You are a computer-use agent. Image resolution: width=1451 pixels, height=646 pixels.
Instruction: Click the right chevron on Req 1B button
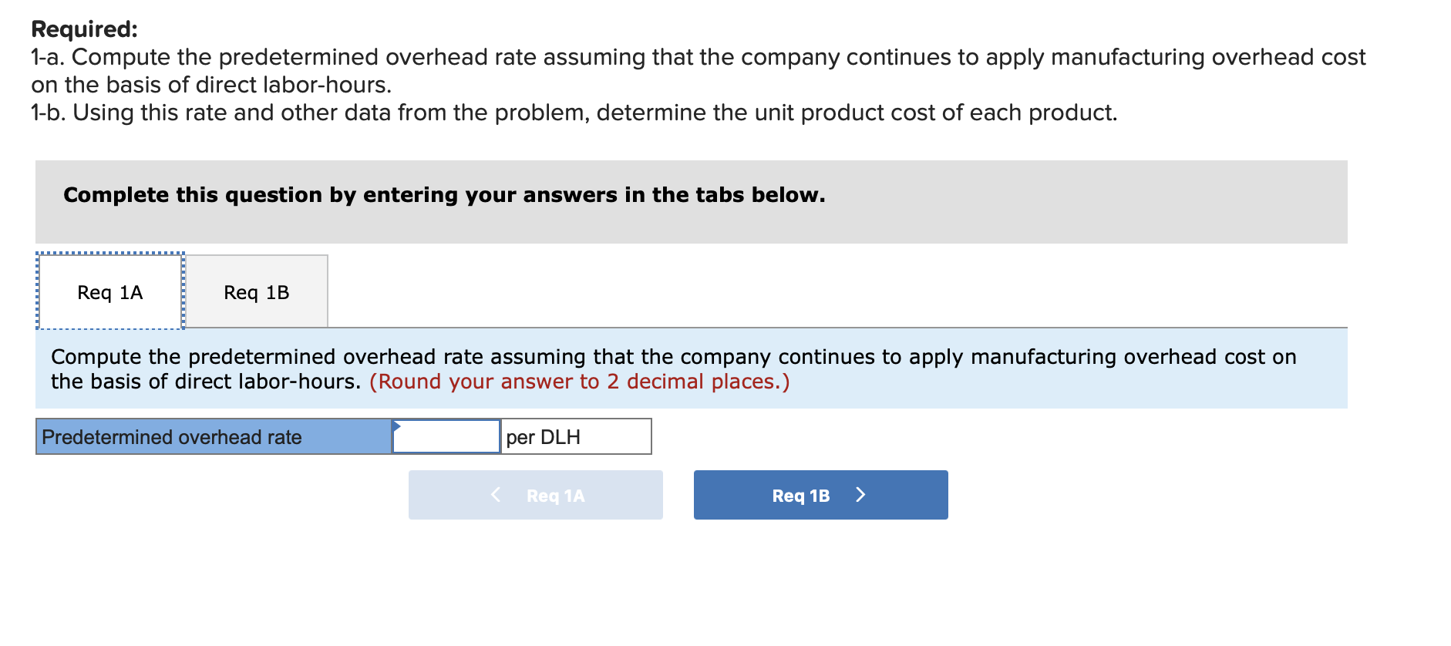pyautogui.click(x=860, y=495)
